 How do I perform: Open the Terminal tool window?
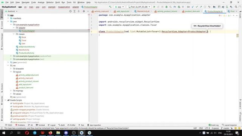coord(40,125)
